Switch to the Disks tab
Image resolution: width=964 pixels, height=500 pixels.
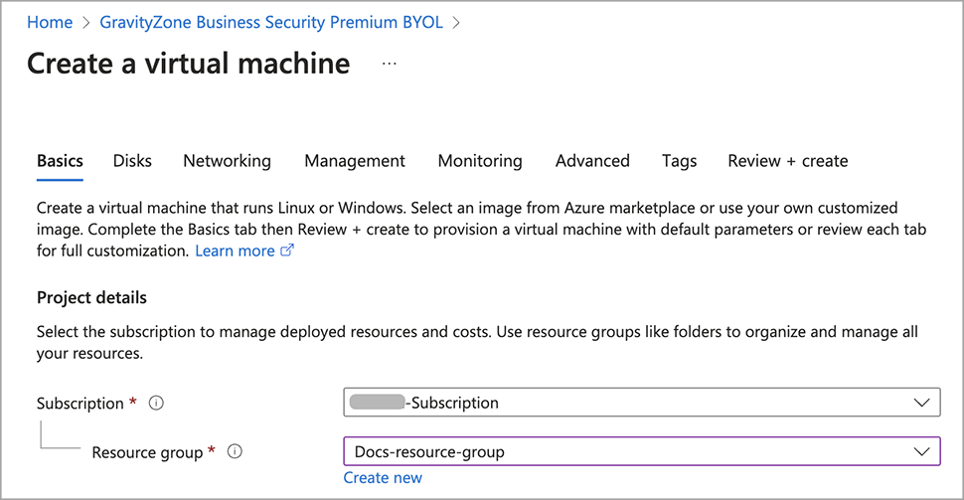click(132, 161)
